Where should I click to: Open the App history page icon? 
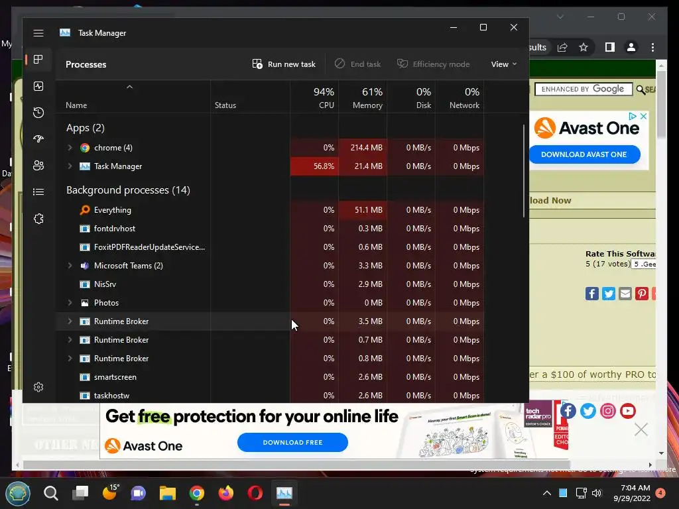pos(38,113)
